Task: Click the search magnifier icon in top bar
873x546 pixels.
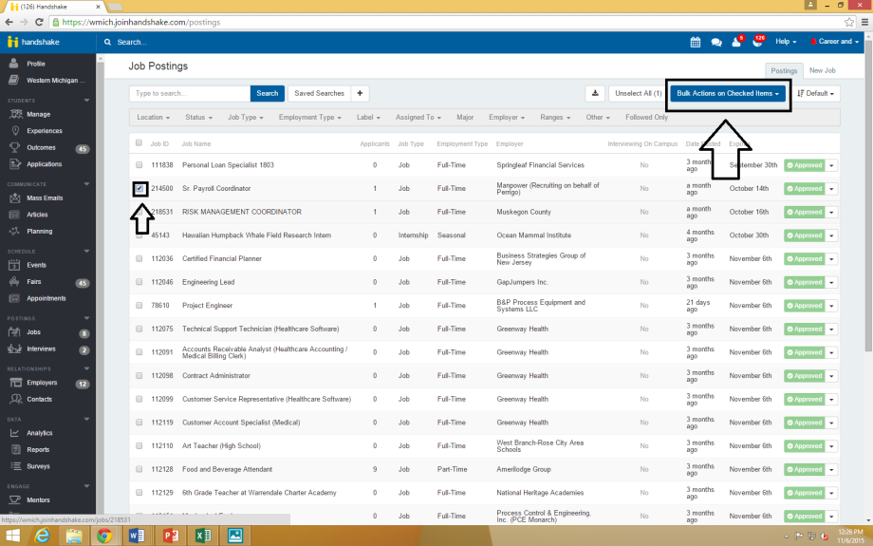Action: (107, 43)
